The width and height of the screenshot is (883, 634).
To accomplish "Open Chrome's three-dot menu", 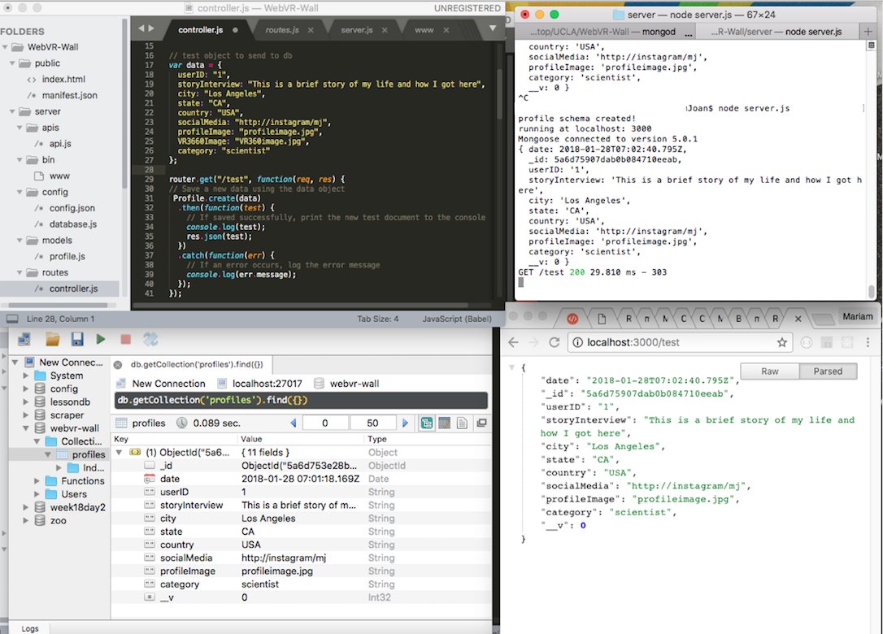I will [x=868, y=342].
